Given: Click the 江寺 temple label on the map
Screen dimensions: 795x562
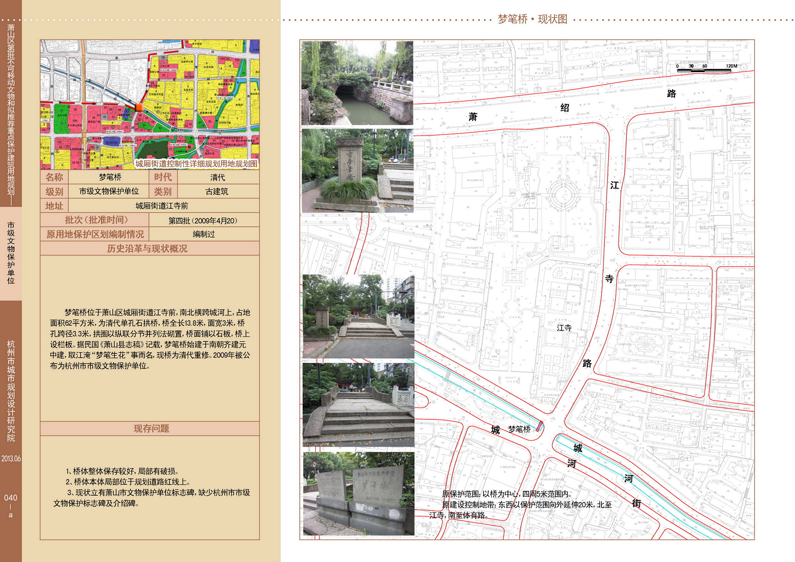Looking at the screenshot, I should point(564,327).
